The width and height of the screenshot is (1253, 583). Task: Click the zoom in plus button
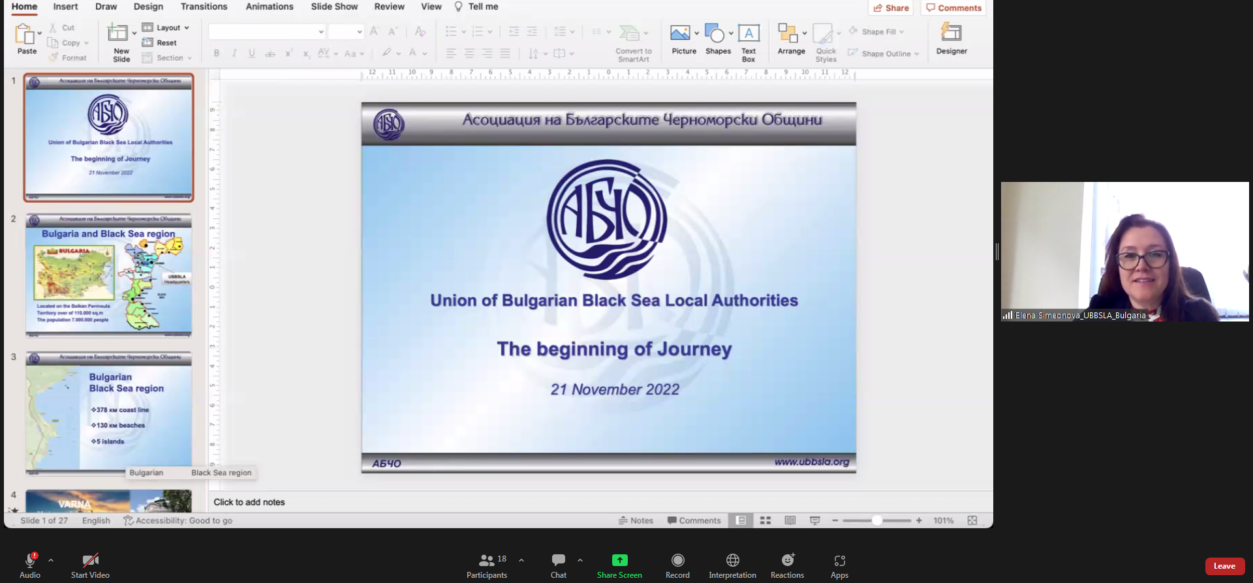(919, 520)
